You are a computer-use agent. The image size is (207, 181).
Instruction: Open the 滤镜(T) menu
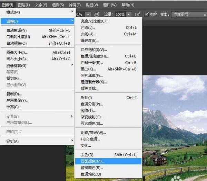point(75,5)
